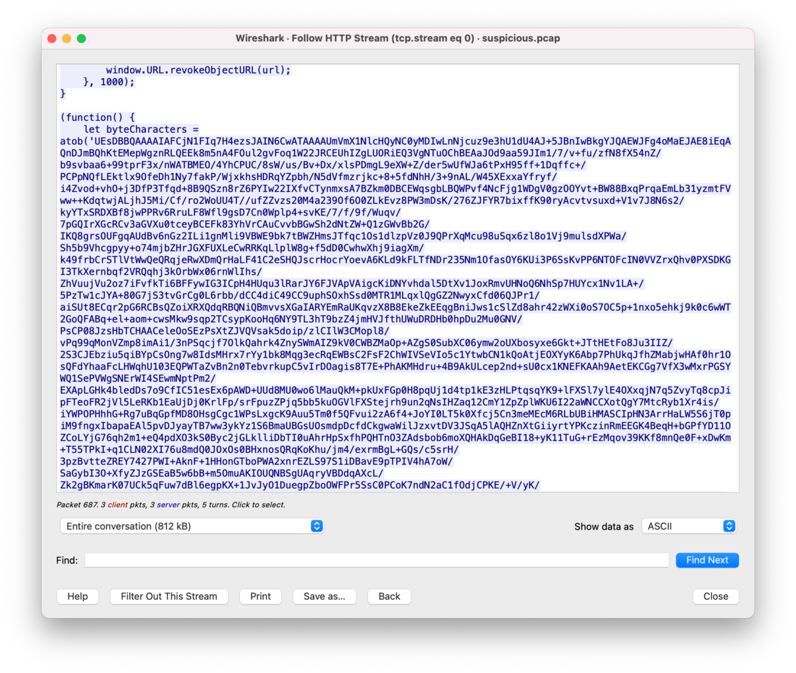Image resolution: width=796 pixels, height=673 pixels.
Task: Click the Packet 687 status text
Action: click(x=171, y=505)
